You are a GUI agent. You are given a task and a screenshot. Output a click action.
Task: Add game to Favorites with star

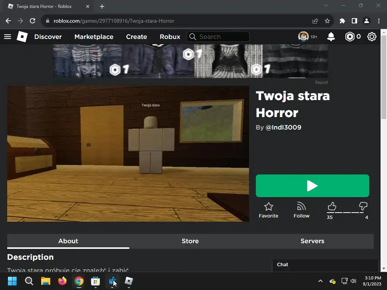(269, 210)
